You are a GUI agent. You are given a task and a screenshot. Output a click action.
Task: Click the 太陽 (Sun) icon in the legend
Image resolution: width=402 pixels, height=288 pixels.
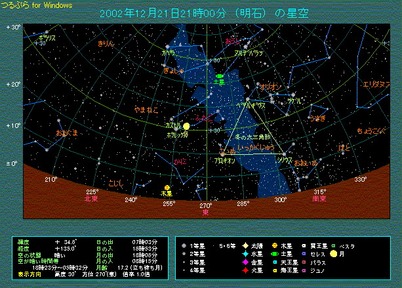[243, 246]
